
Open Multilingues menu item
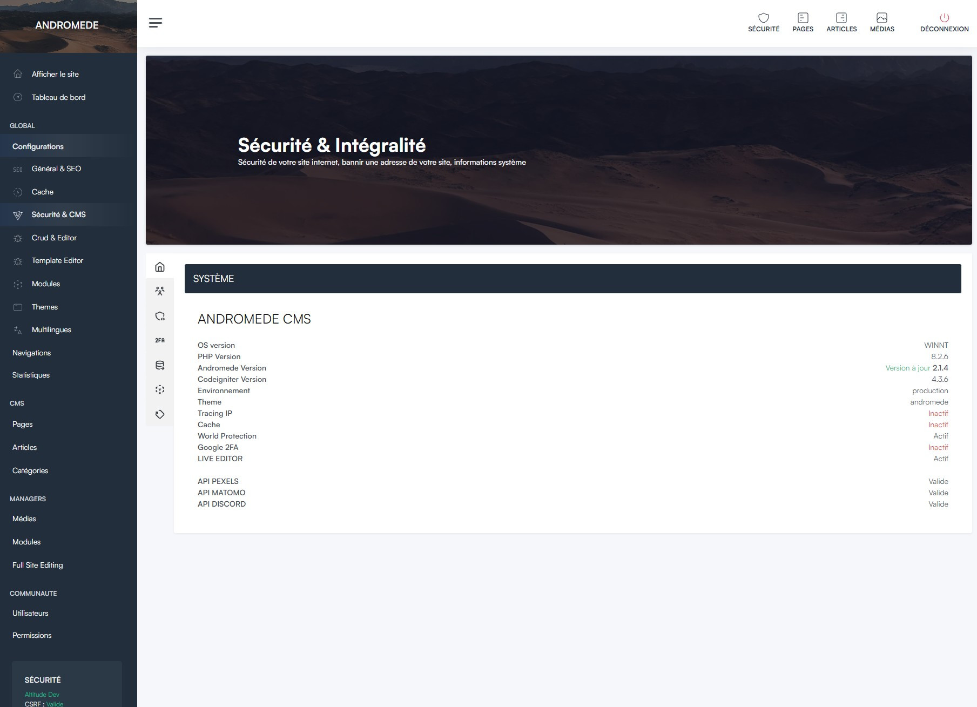(x=51, y=329)
